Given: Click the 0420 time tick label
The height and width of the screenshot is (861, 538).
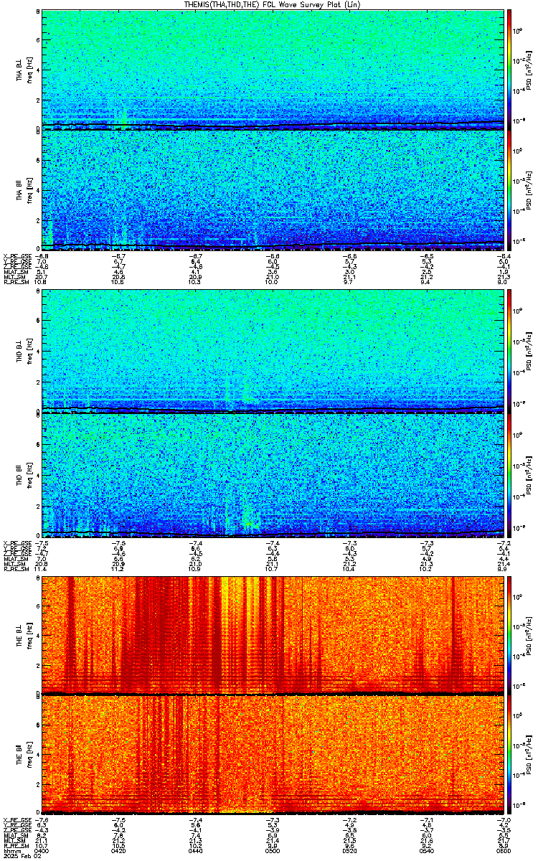Looking at the screenshot, I should click(119, 852).
